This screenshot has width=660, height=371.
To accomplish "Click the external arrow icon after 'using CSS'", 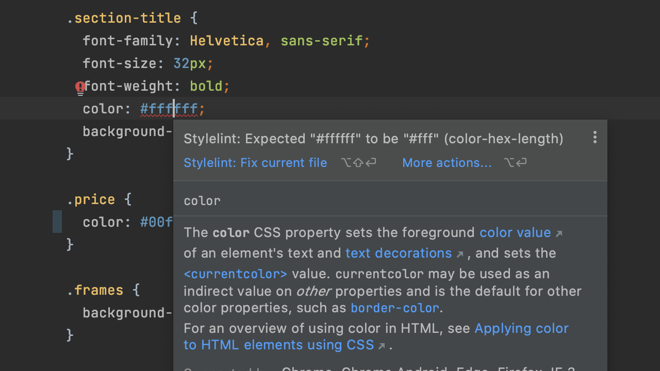I will [382, 346].
